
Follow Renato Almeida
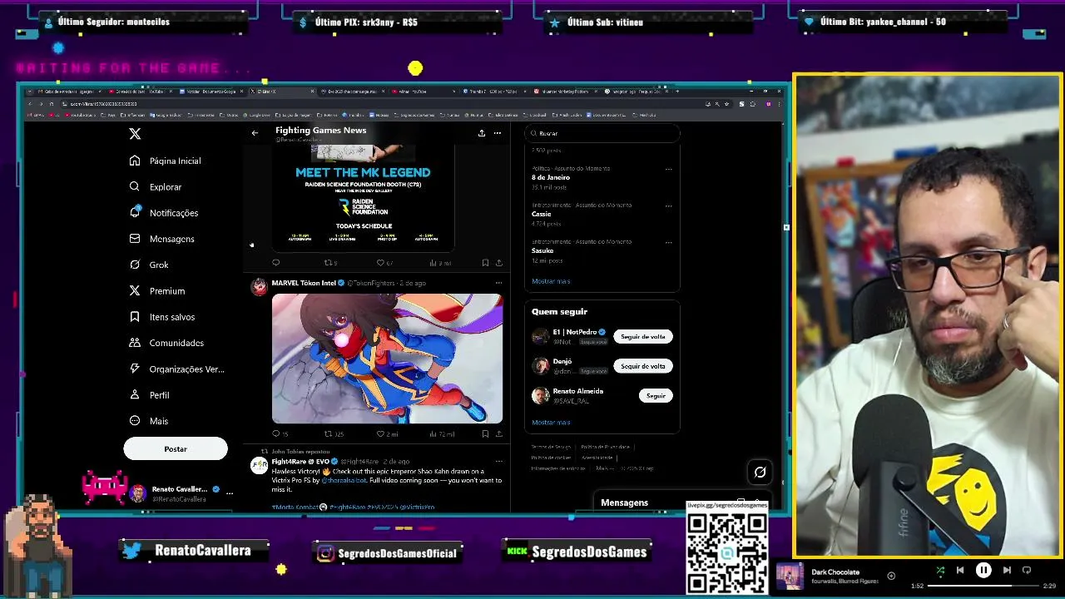tap(656, 396)
